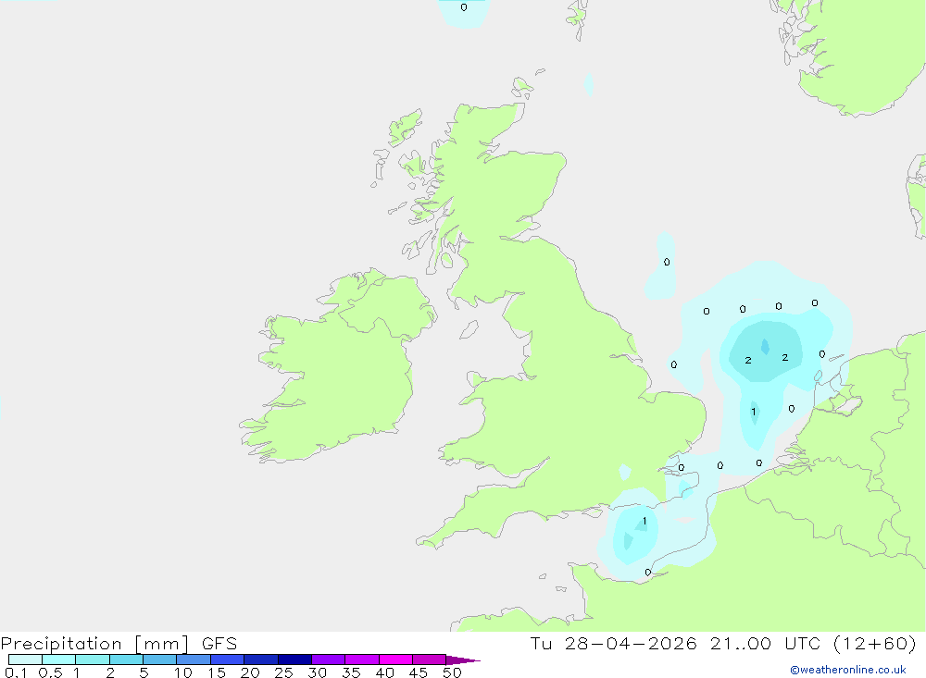Pick the 2–5 mm legend color box
Viewport: 926px width, 678px height.
126,660
